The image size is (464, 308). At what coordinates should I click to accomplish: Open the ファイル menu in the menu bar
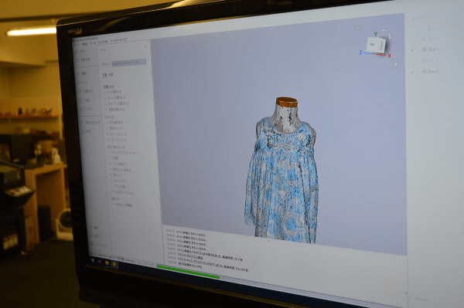tap(77, 44)
